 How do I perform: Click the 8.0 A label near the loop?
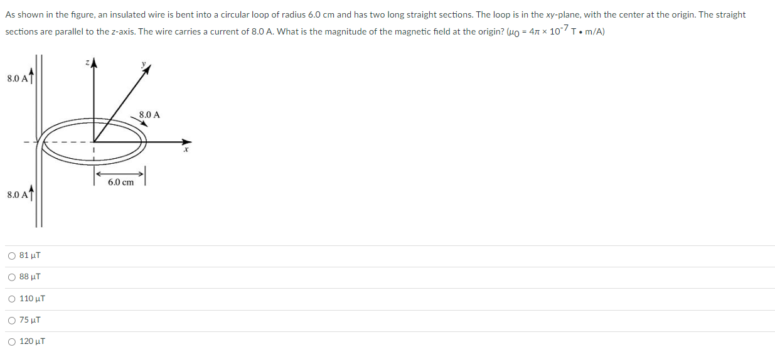149,115
